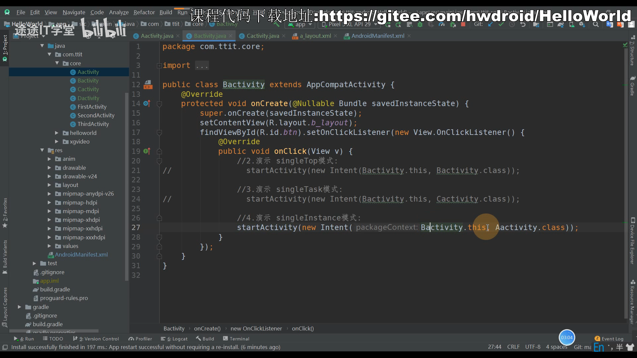637x358 pixels.
Task: Open the Profiler tool window
Action: (x=140, y=339)
